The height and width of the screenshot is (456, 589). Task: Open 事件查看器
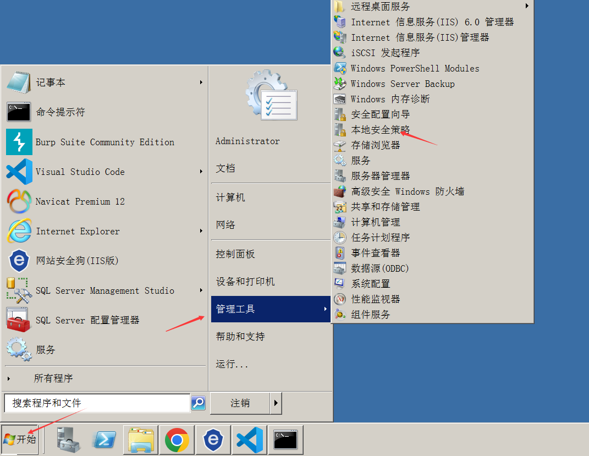pos(432,253)
